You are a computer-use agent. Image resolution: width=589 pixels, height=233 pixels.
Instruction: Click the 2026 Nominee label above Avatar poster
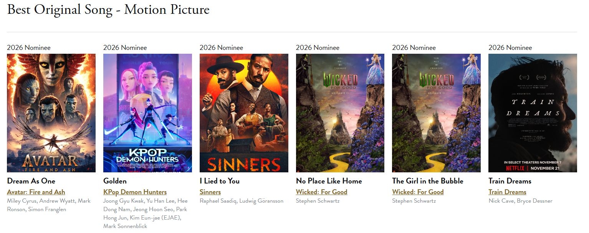point(29,48)
